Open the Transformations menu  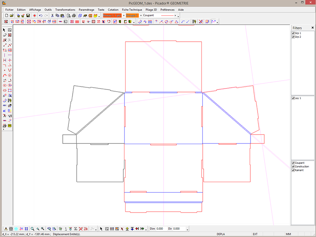65,9
